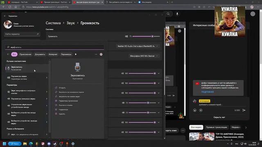Viewport: 262px width, 147px height.
Task: Open search panel more options (three dots)
Action: (96, 54)
